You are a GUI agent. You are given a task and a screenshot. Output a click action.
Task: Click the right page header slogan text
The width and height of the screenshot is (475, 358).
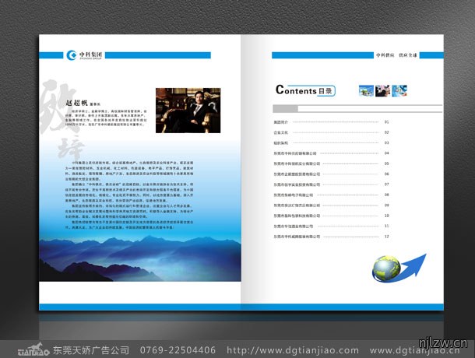pyautogui.click(x=396, y=55)
